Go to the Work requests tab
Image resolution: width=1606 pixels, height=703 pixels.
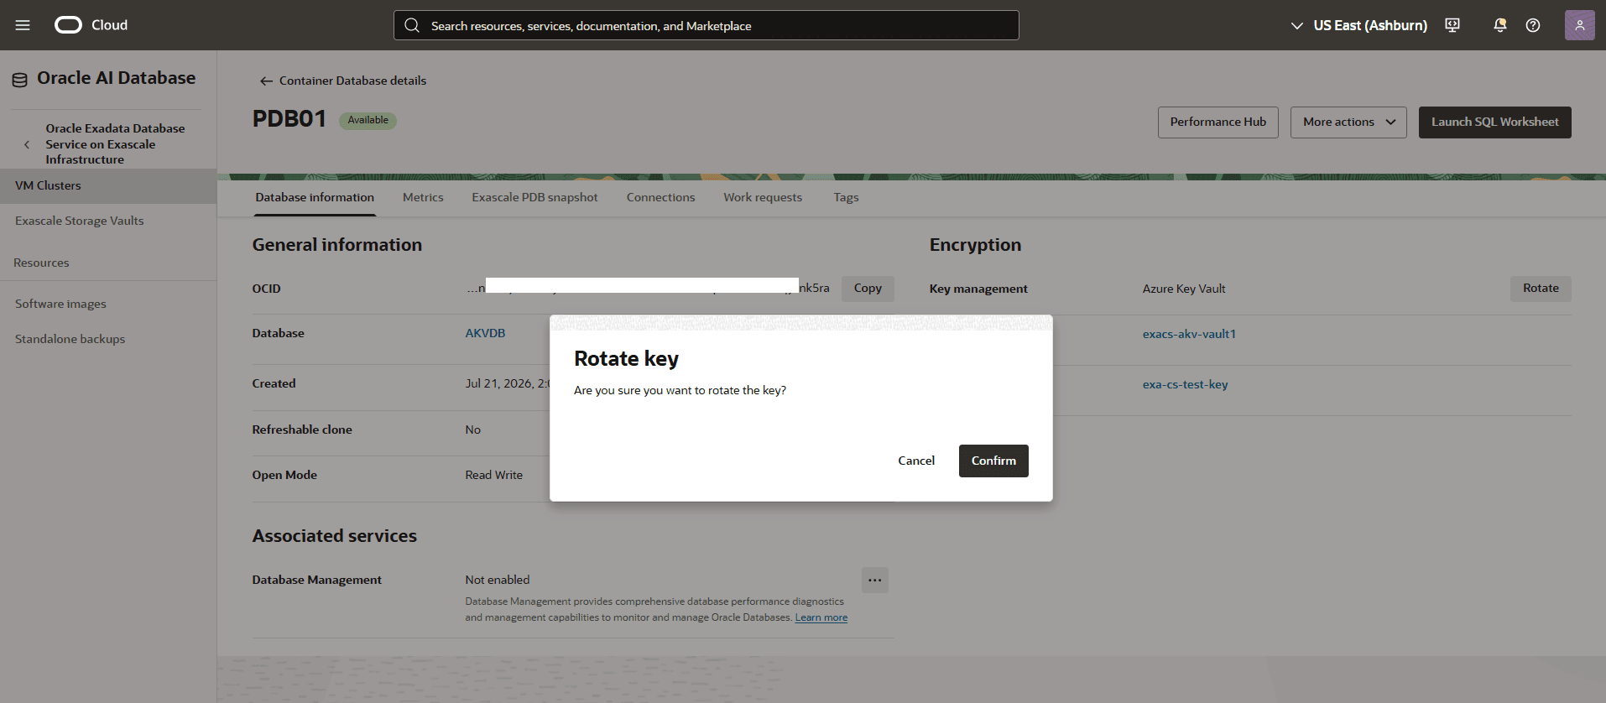(763, 197)
